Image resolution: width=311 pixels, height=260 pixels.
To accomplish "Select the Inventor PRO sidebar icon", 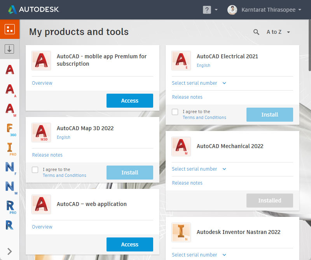I will (x=10, y=148).
